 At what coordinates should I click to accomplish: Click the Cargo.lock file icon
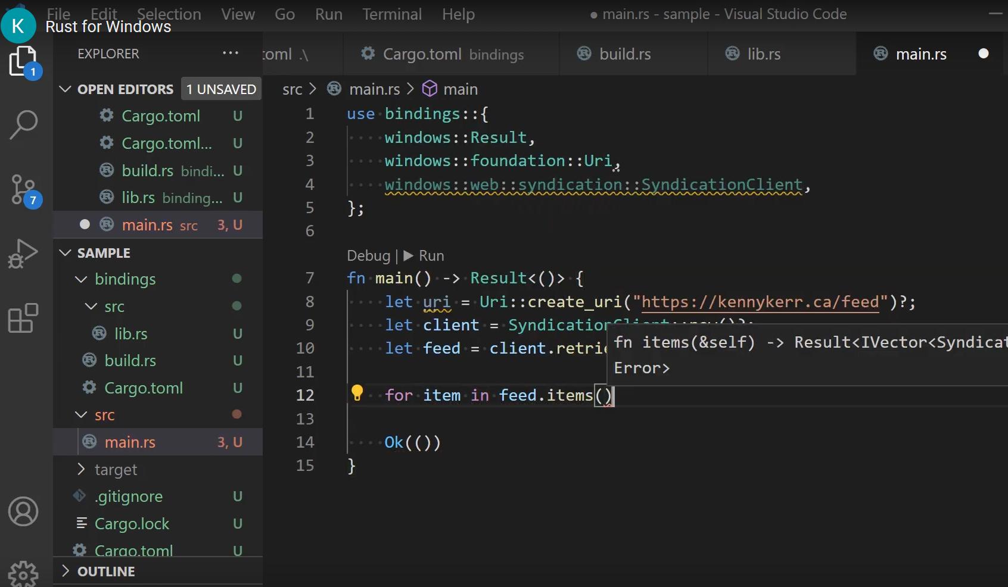pos(82,523)
